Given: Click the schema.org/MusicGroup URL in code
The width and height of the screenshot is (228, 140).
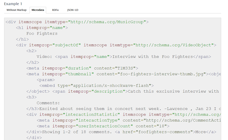Looking at the screenshot, I should tap(107, 22).
